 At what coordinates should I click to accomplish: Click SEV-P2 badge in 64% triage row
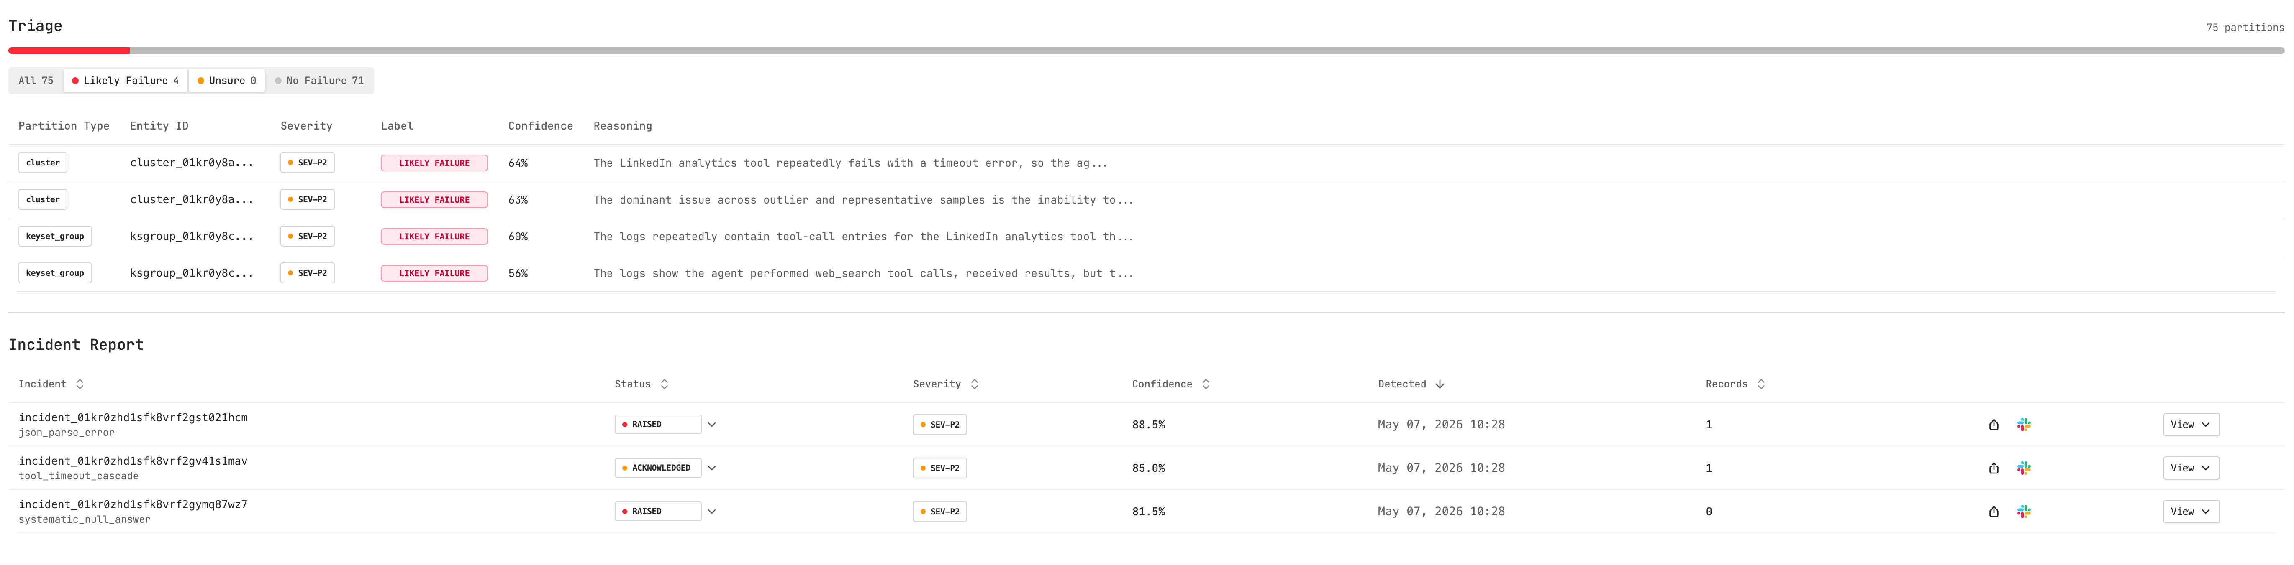[x=307, y=163]
